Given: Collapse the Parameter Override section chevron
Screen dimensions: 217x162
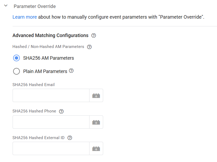Looking at the screenshot, I should tap(6, 6).
